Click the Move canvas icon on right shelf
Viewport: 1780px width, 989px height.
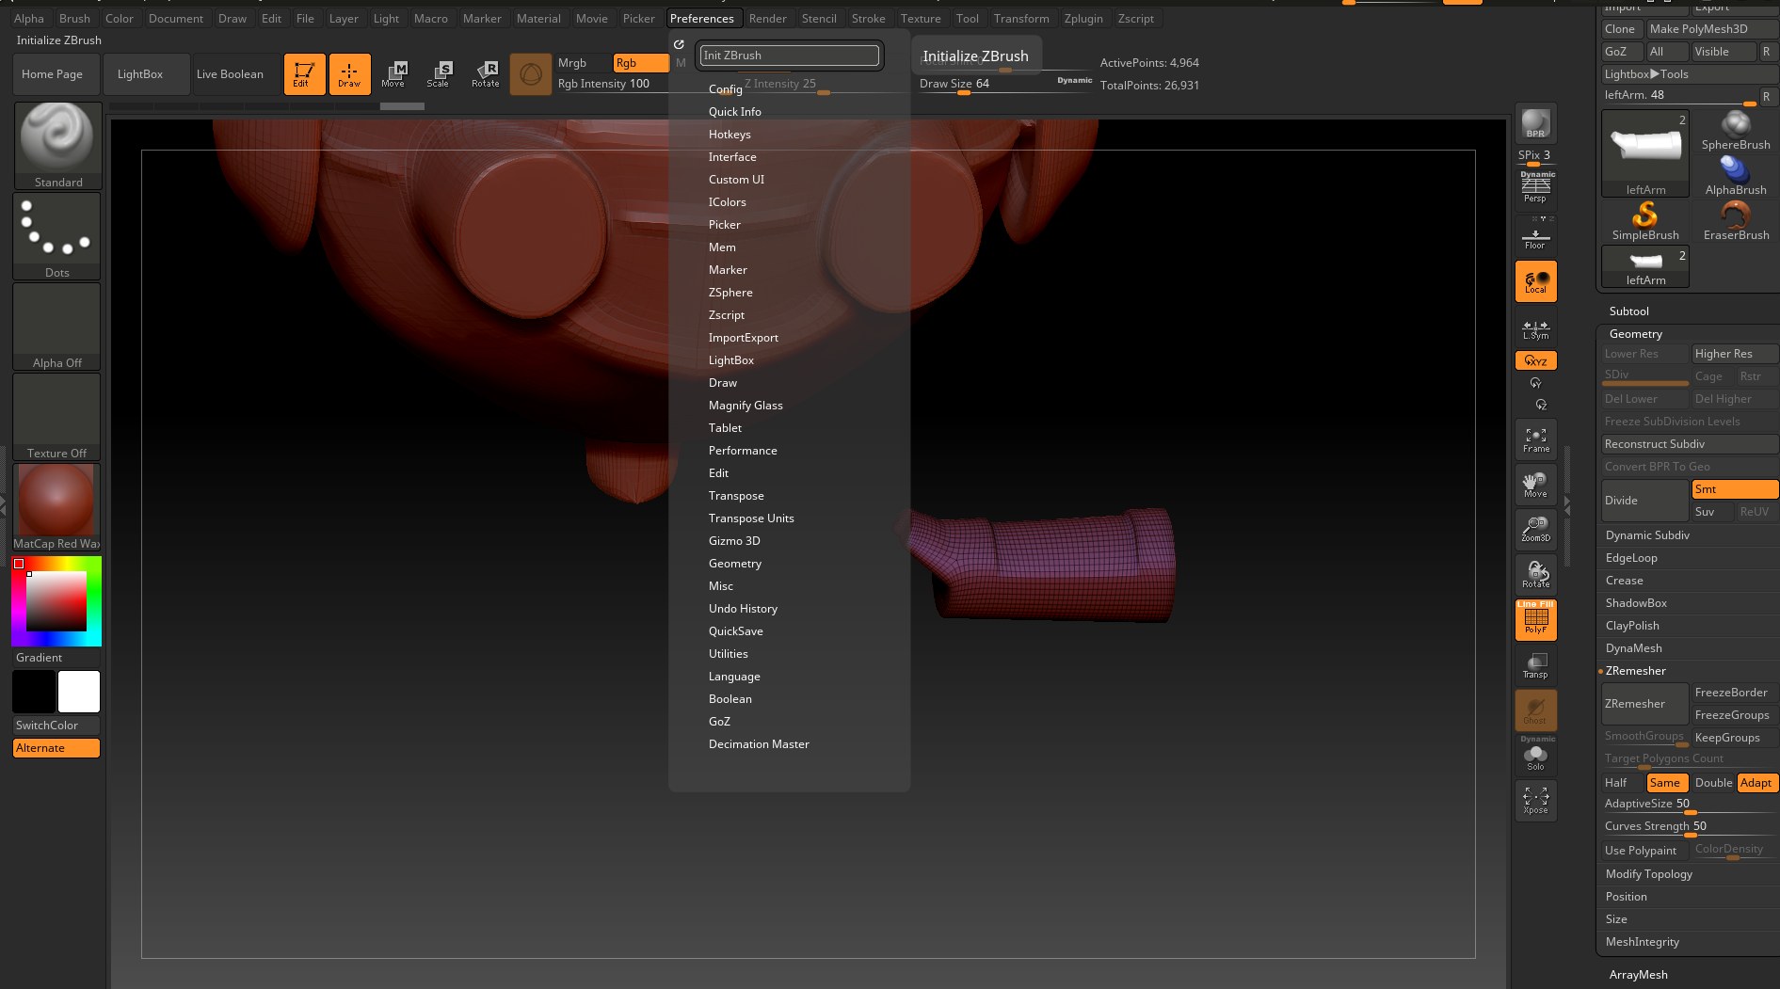(x=1535, y=485)
